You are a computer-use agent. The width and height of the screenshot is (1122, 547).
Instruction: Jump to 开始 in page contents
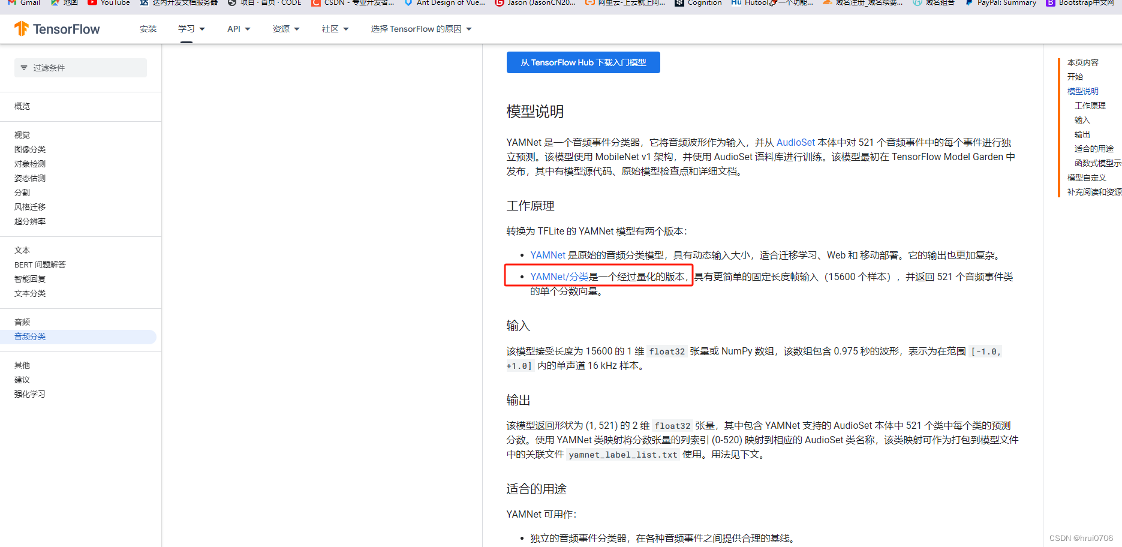(1075, 77)
